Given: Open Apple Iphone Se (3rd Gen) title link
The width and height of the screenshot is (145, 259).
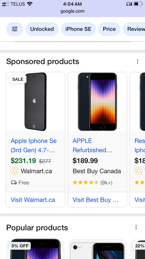Looking at the screenshot, I should point(34,145).
